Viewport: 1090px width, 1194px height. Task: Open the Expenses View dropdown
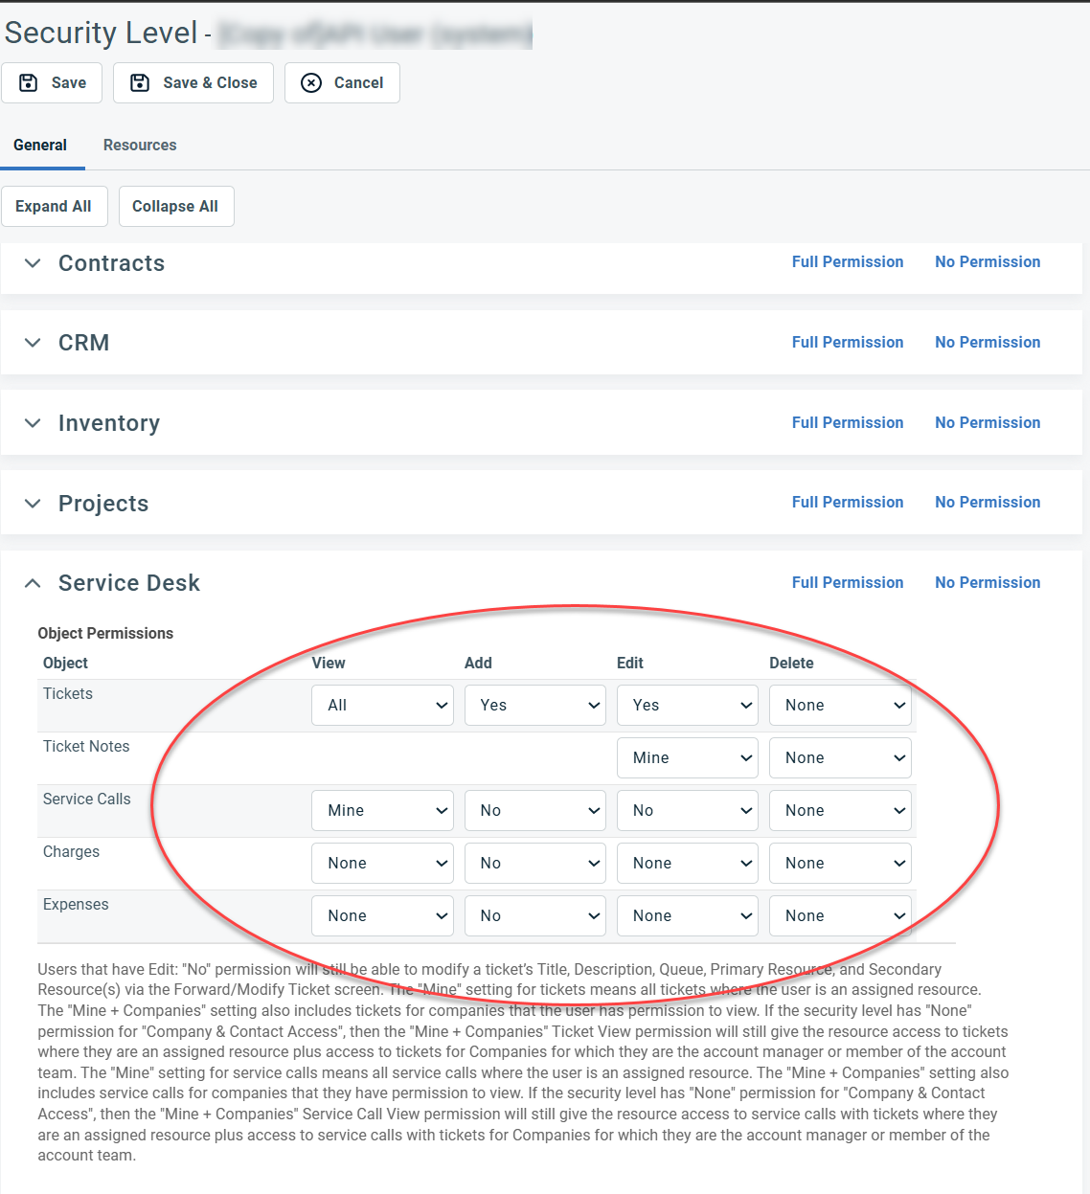click(382, 916)
